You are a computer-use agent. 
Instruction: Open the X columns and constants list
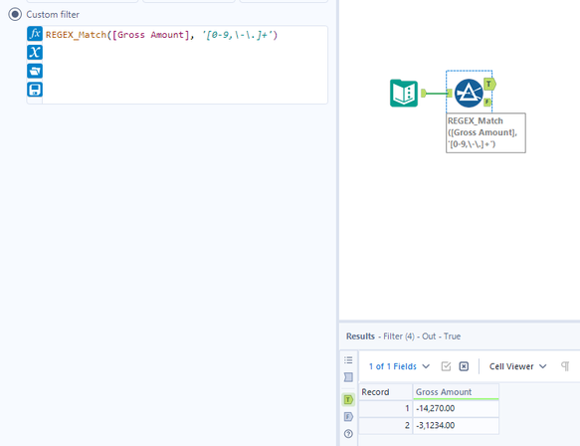pyautogui.click(x=35, y=52)
